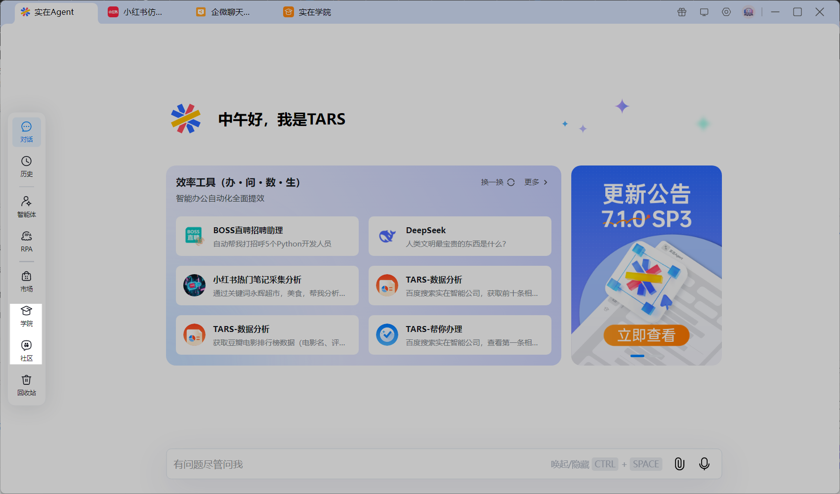
Task: Open the 市场 market sidebar icon
Action: tap(27, 282)
